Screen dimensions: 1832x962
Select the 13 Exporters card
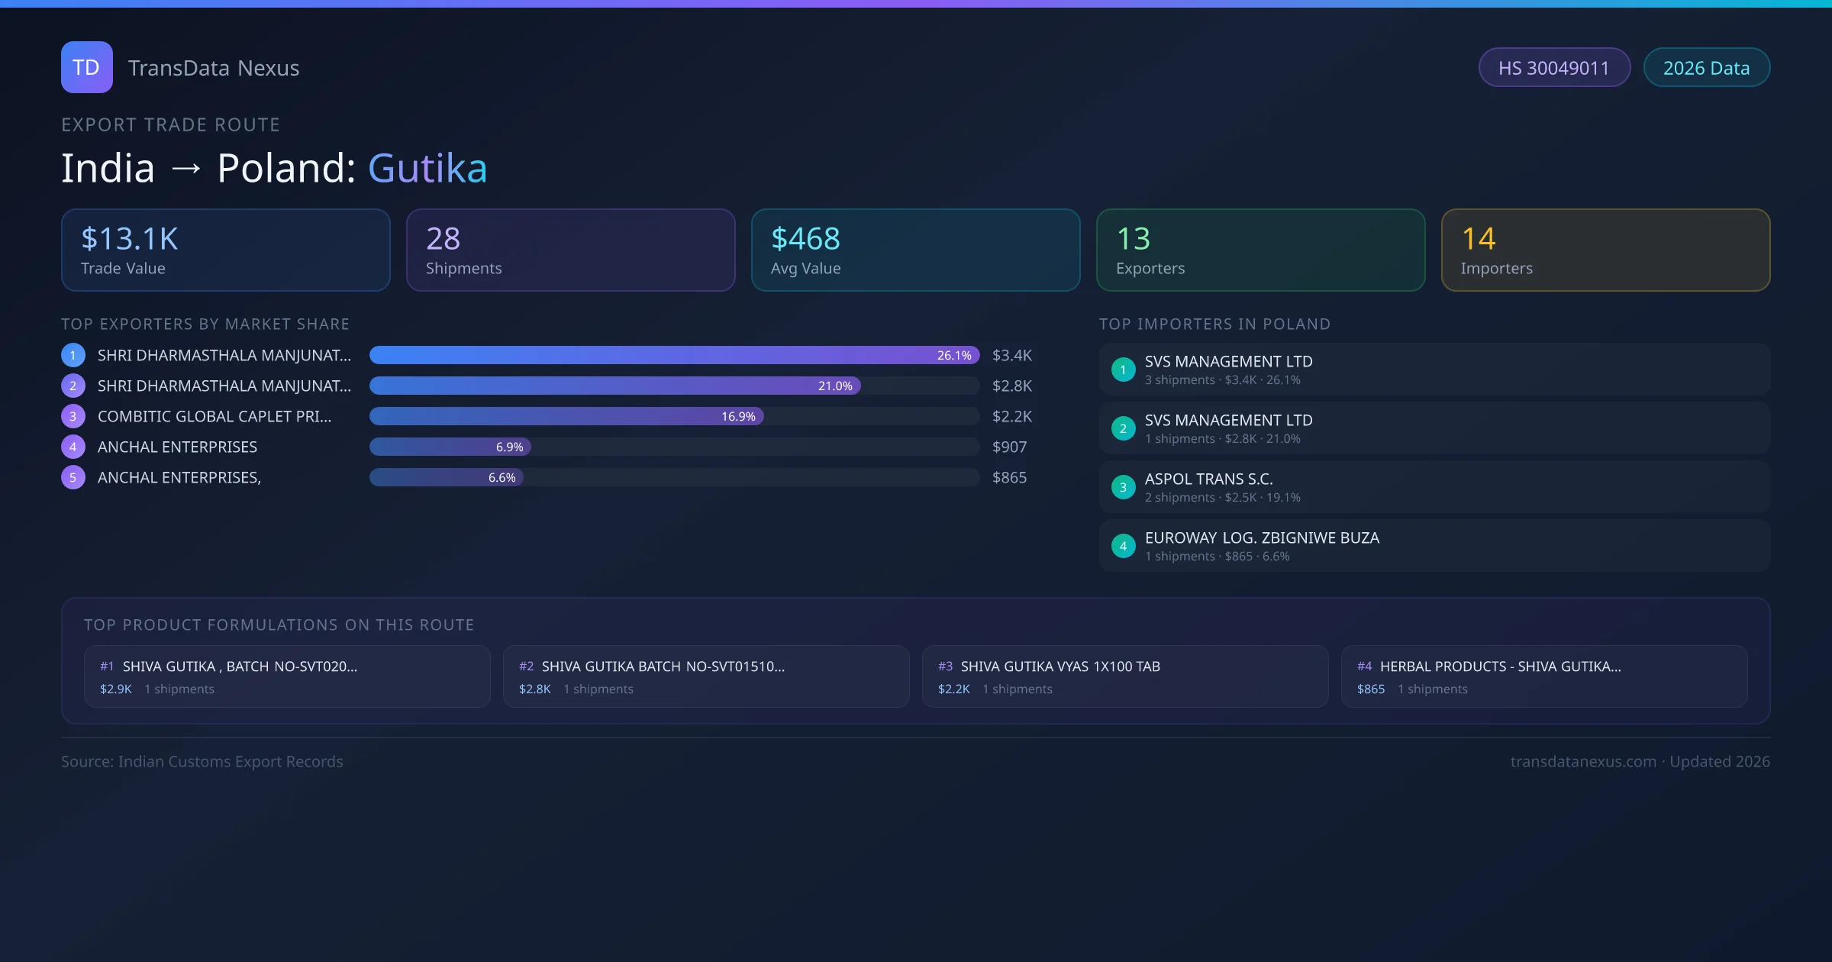[x=1260, y=250]
